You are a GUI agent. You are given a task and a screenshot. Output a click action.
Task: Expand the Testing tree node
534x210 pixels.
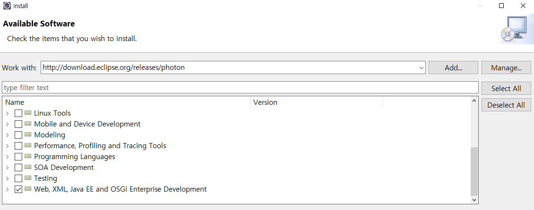[x=8, y=178]
